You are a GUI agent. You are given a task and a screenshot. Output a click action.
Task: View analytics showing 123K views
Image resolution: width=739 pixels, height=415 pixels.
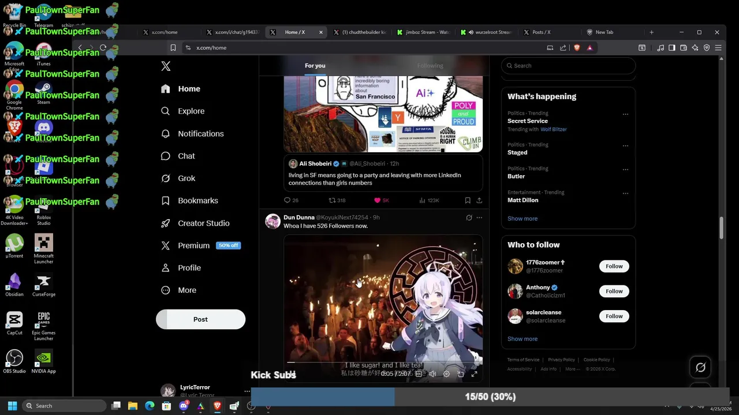pos(429,201)
